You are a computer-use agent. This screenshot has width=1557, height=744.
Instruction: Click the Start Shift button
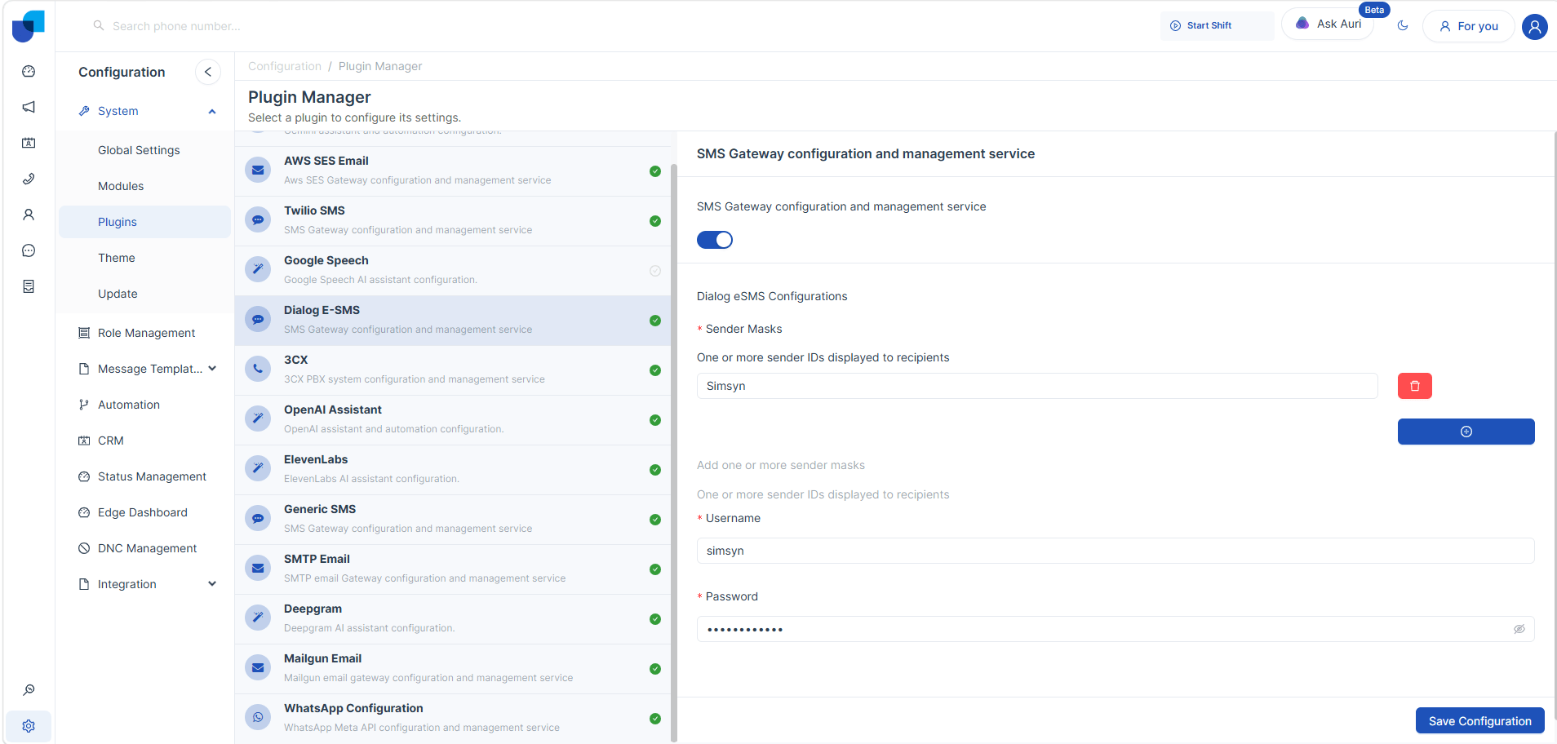[x=1217, y=25]
